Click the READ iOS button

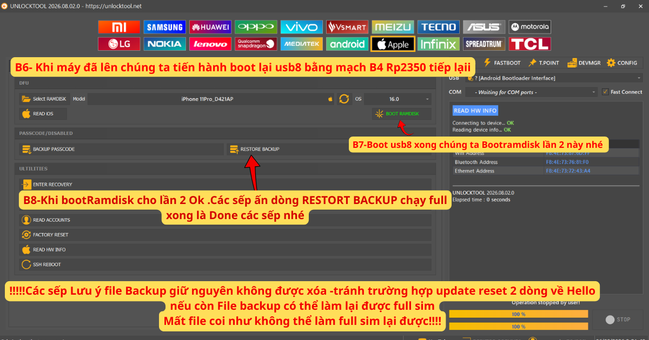coord(43,114)
